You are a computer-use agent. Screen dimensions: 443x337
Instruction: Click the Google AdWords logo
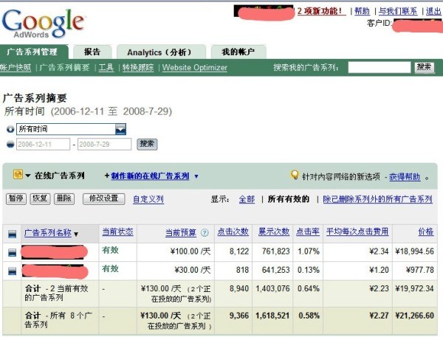(x=43, y=24)
